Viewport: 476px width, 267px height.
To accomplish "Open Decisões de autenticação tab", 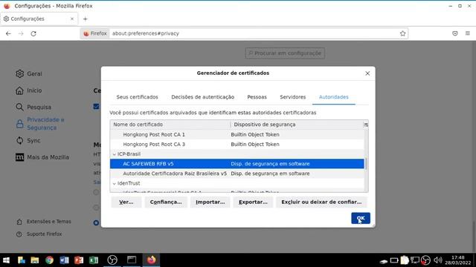I will [x=202, y=97].
